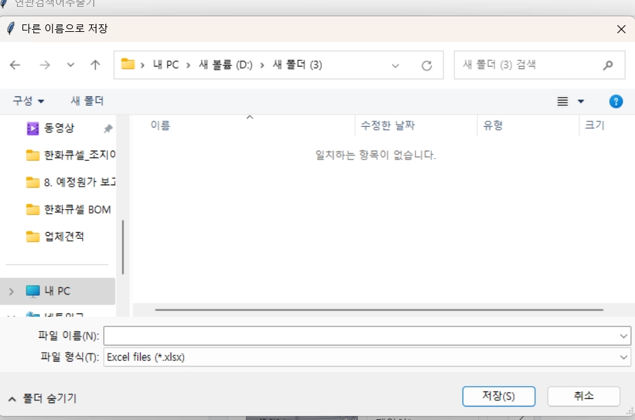Create a new folder with 새 폴더
The width and height of the screenshot is (635, 420).
(x=87, y=101)
